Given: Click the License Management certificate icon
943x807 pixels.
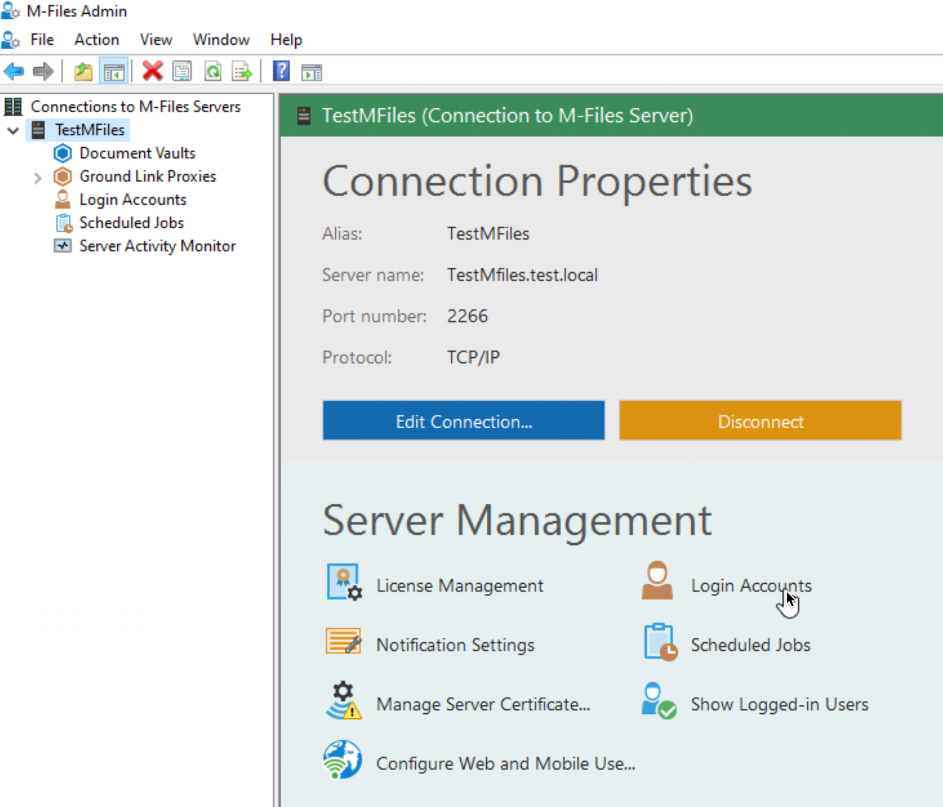Looking at the screenshot, I should tap(344, 582).
